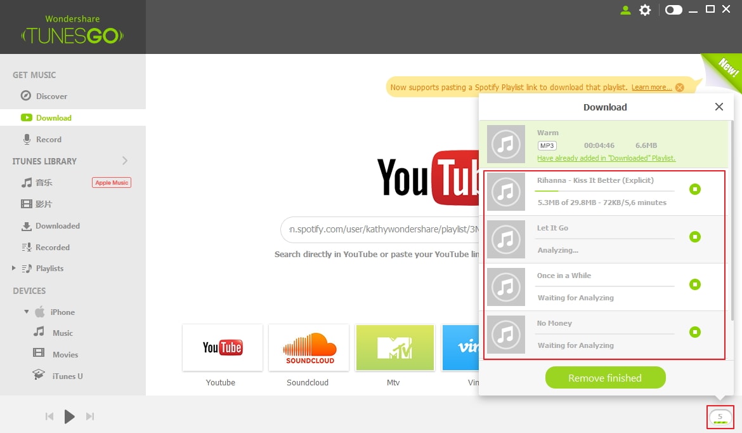Stop the No Money download
The image size is (742, 433).
click(694, 332)
